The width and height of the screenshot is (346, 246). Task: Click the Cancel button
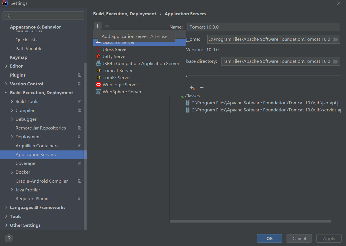[299, 238]
